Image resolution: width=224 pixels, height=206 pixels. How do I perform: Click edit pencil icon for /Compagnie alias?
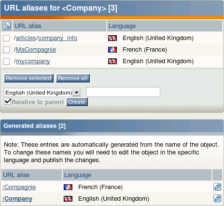click(217, 187)
